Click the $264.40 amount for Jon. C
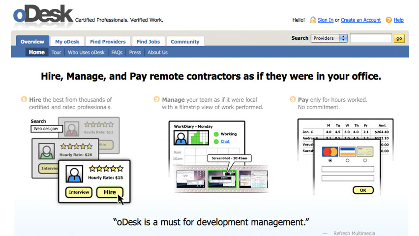The image size is (419, 236). pyautogui.click(x=382, y=132)
